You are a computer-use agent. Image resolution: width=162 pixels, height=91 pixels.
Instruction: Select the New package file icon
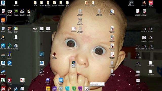click(16, 37)
